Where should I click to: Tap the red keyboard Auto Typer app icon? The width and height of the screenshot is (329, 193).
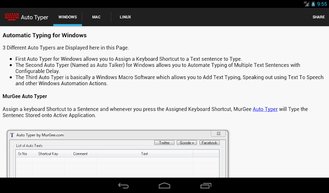[x=12, y=17]
